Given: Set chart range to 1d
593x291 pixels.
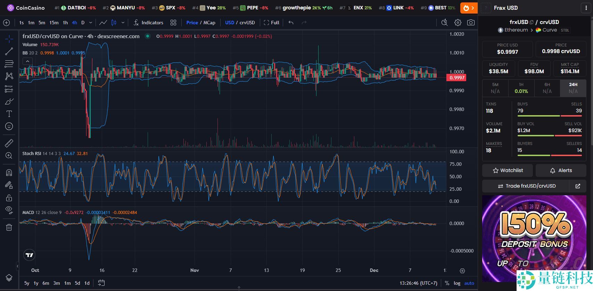Looking at the screenshot, I should point(87,283).
